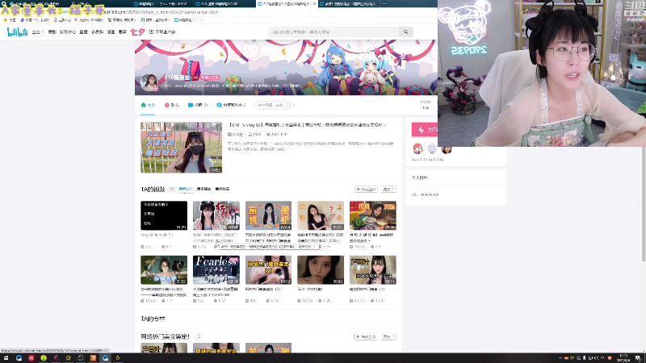Open the 煎饼果子 video thumbnail
This screenshot has width=646, height=363.
click(x=268, y=215)
